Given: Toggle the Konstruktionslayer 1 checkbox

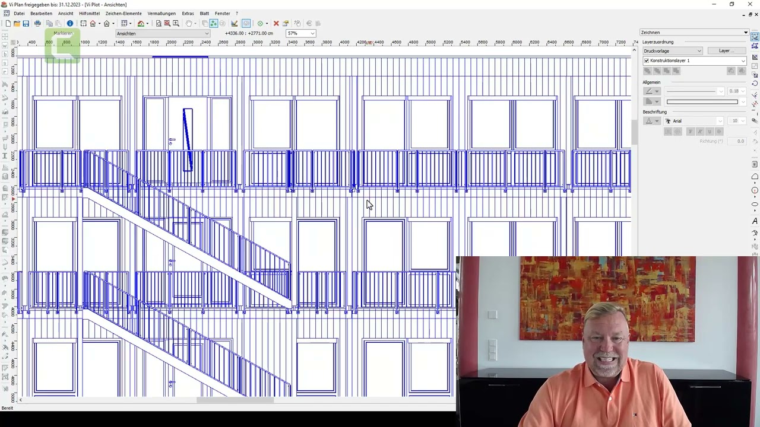Looking at the screenshot, I should 647,60.
